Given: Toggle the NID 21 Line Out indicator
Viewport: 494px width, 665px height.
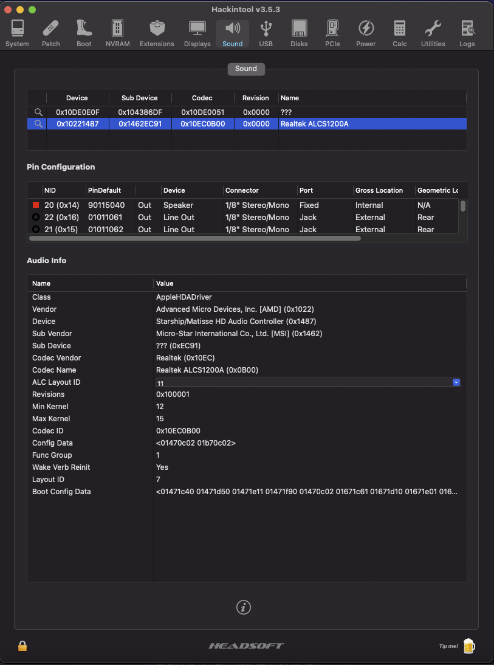Looking at the screenshot, I should [x=36, y=229].
